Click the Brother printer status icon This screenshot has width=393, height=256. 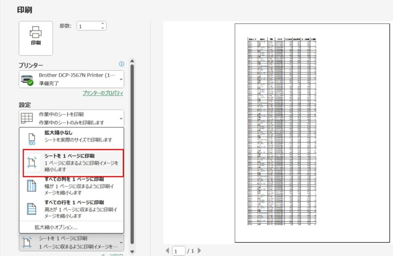click(27, 80)
